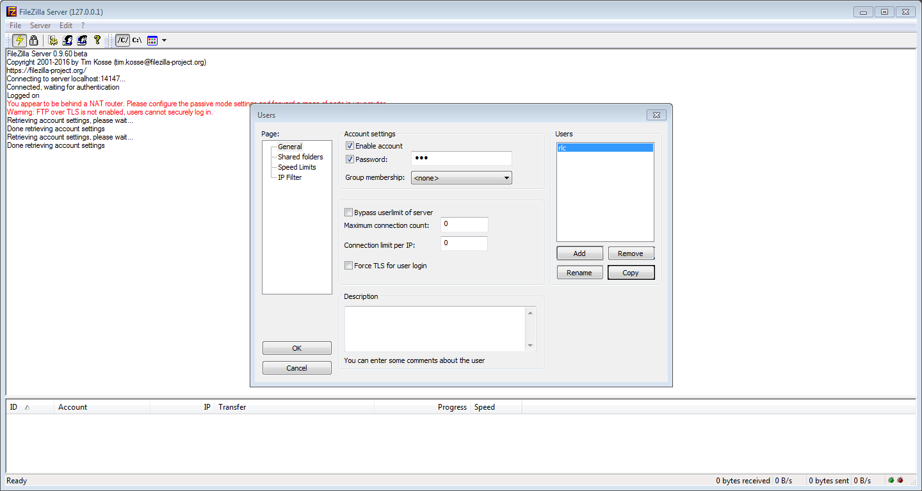The width and height of the screenshot is (922, 491).
Task: Open the Users toolbar icon with single head
Action: point(67,40)
